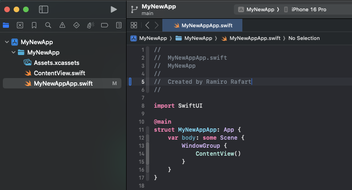The height and width of the screenshot is (190, 352).
Task: Open the Issue navigator warning icon
Action: (x=62, y=25)
